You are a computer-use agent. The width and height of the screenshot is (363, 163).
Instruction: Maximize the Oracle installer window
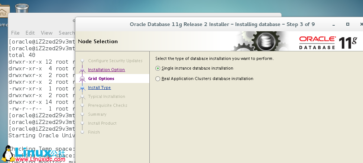tap(347, 24)
